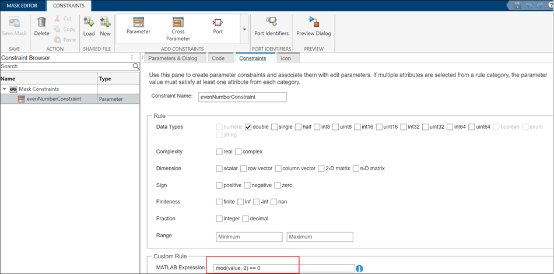This screenshot has width=554, height=274.
Task: Enable the complex complexity checkbox
Action: [238, 152]
